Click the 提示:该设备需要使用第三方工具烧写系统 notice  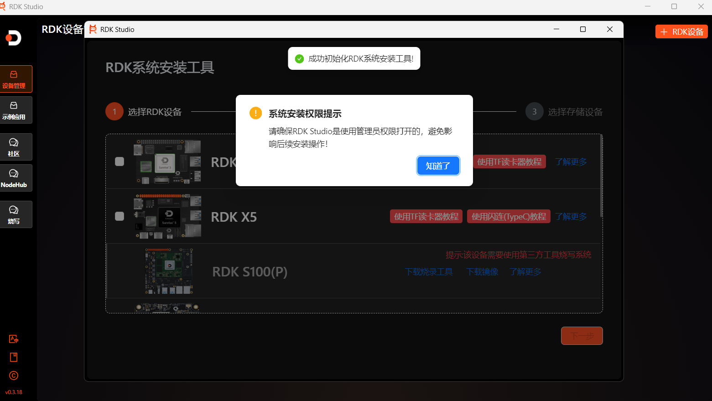click(x=519, y=255)
